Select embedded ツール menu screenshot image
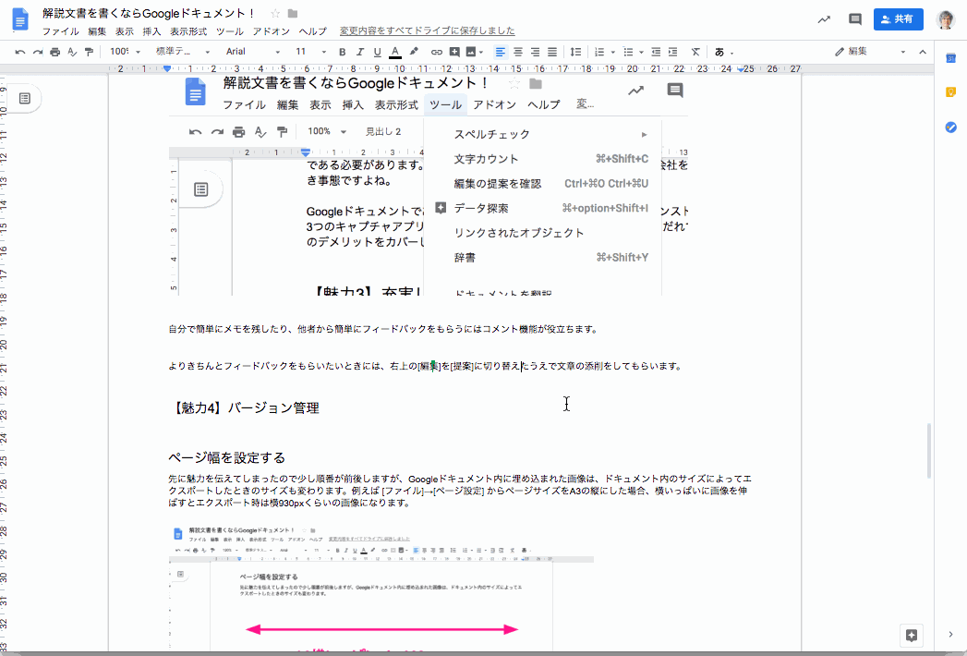Viewport: 967px width, 656px height. 429,185
